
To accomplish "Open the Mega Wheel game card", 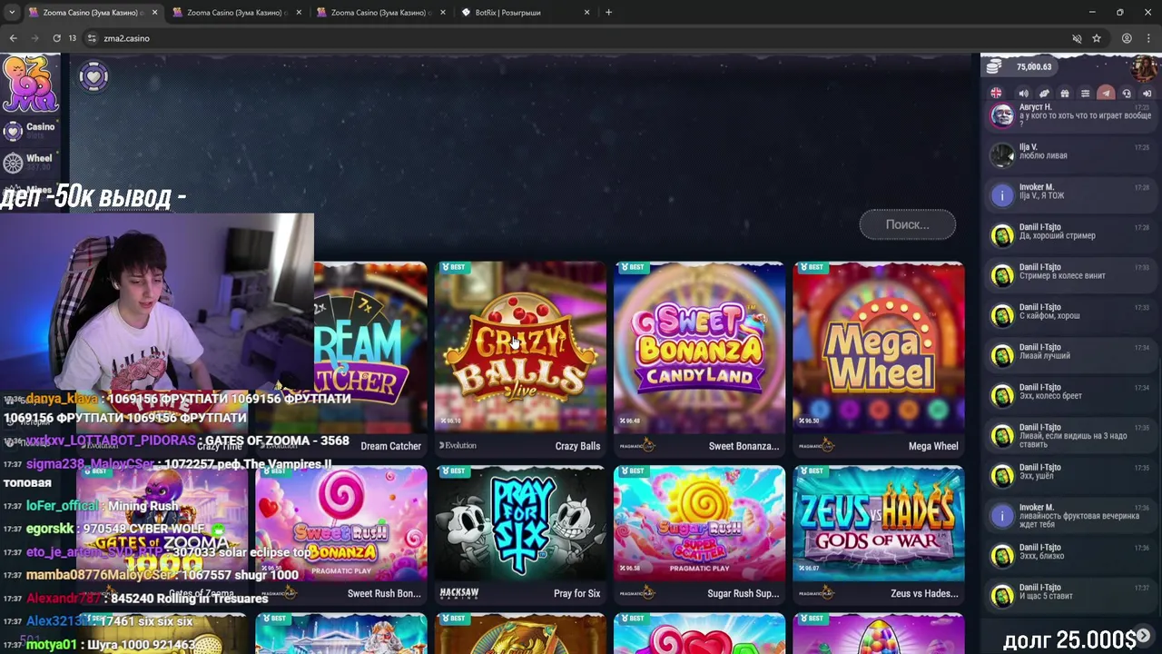I will pyautogui.click(x=879, y=358).
